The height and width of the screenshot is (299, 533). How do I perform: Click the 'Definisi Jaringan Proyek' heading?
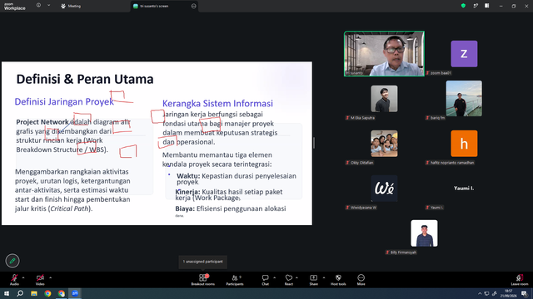coord(64,101)
